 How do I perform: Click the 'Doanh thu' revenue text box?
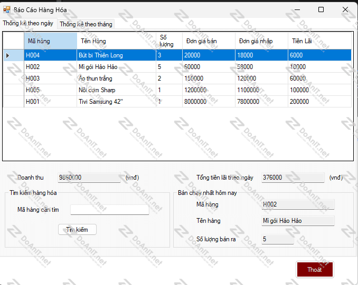click(x=89, y=178)
